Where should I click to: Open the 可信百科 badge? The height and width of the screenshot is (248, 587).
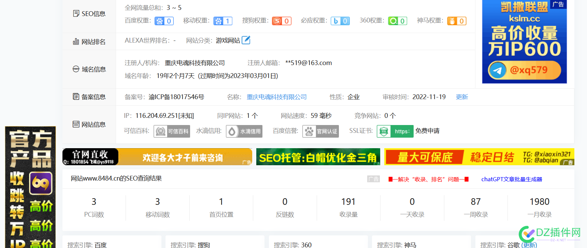click(172, 131)
